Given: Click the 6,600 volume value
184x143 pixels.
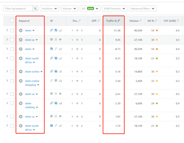Looking at the screenshot, I should 139,103.
